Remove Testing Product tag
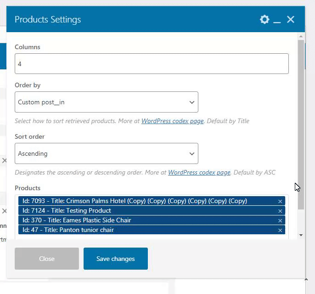 tap(280, 211)
